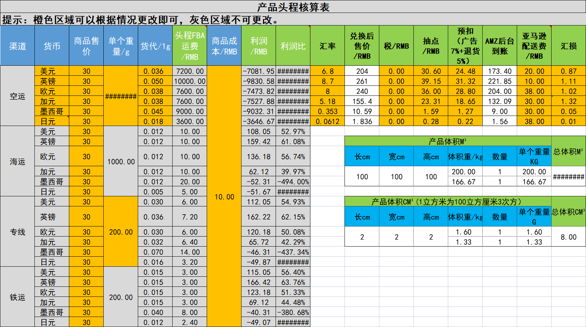Click the 汇损 header cell
Image resolution: width=586 pixels, height=327 pixels.
568,46
